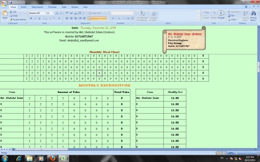Activate the Format Painter
This screenshot has height=162, width=260.
[18, 19]
